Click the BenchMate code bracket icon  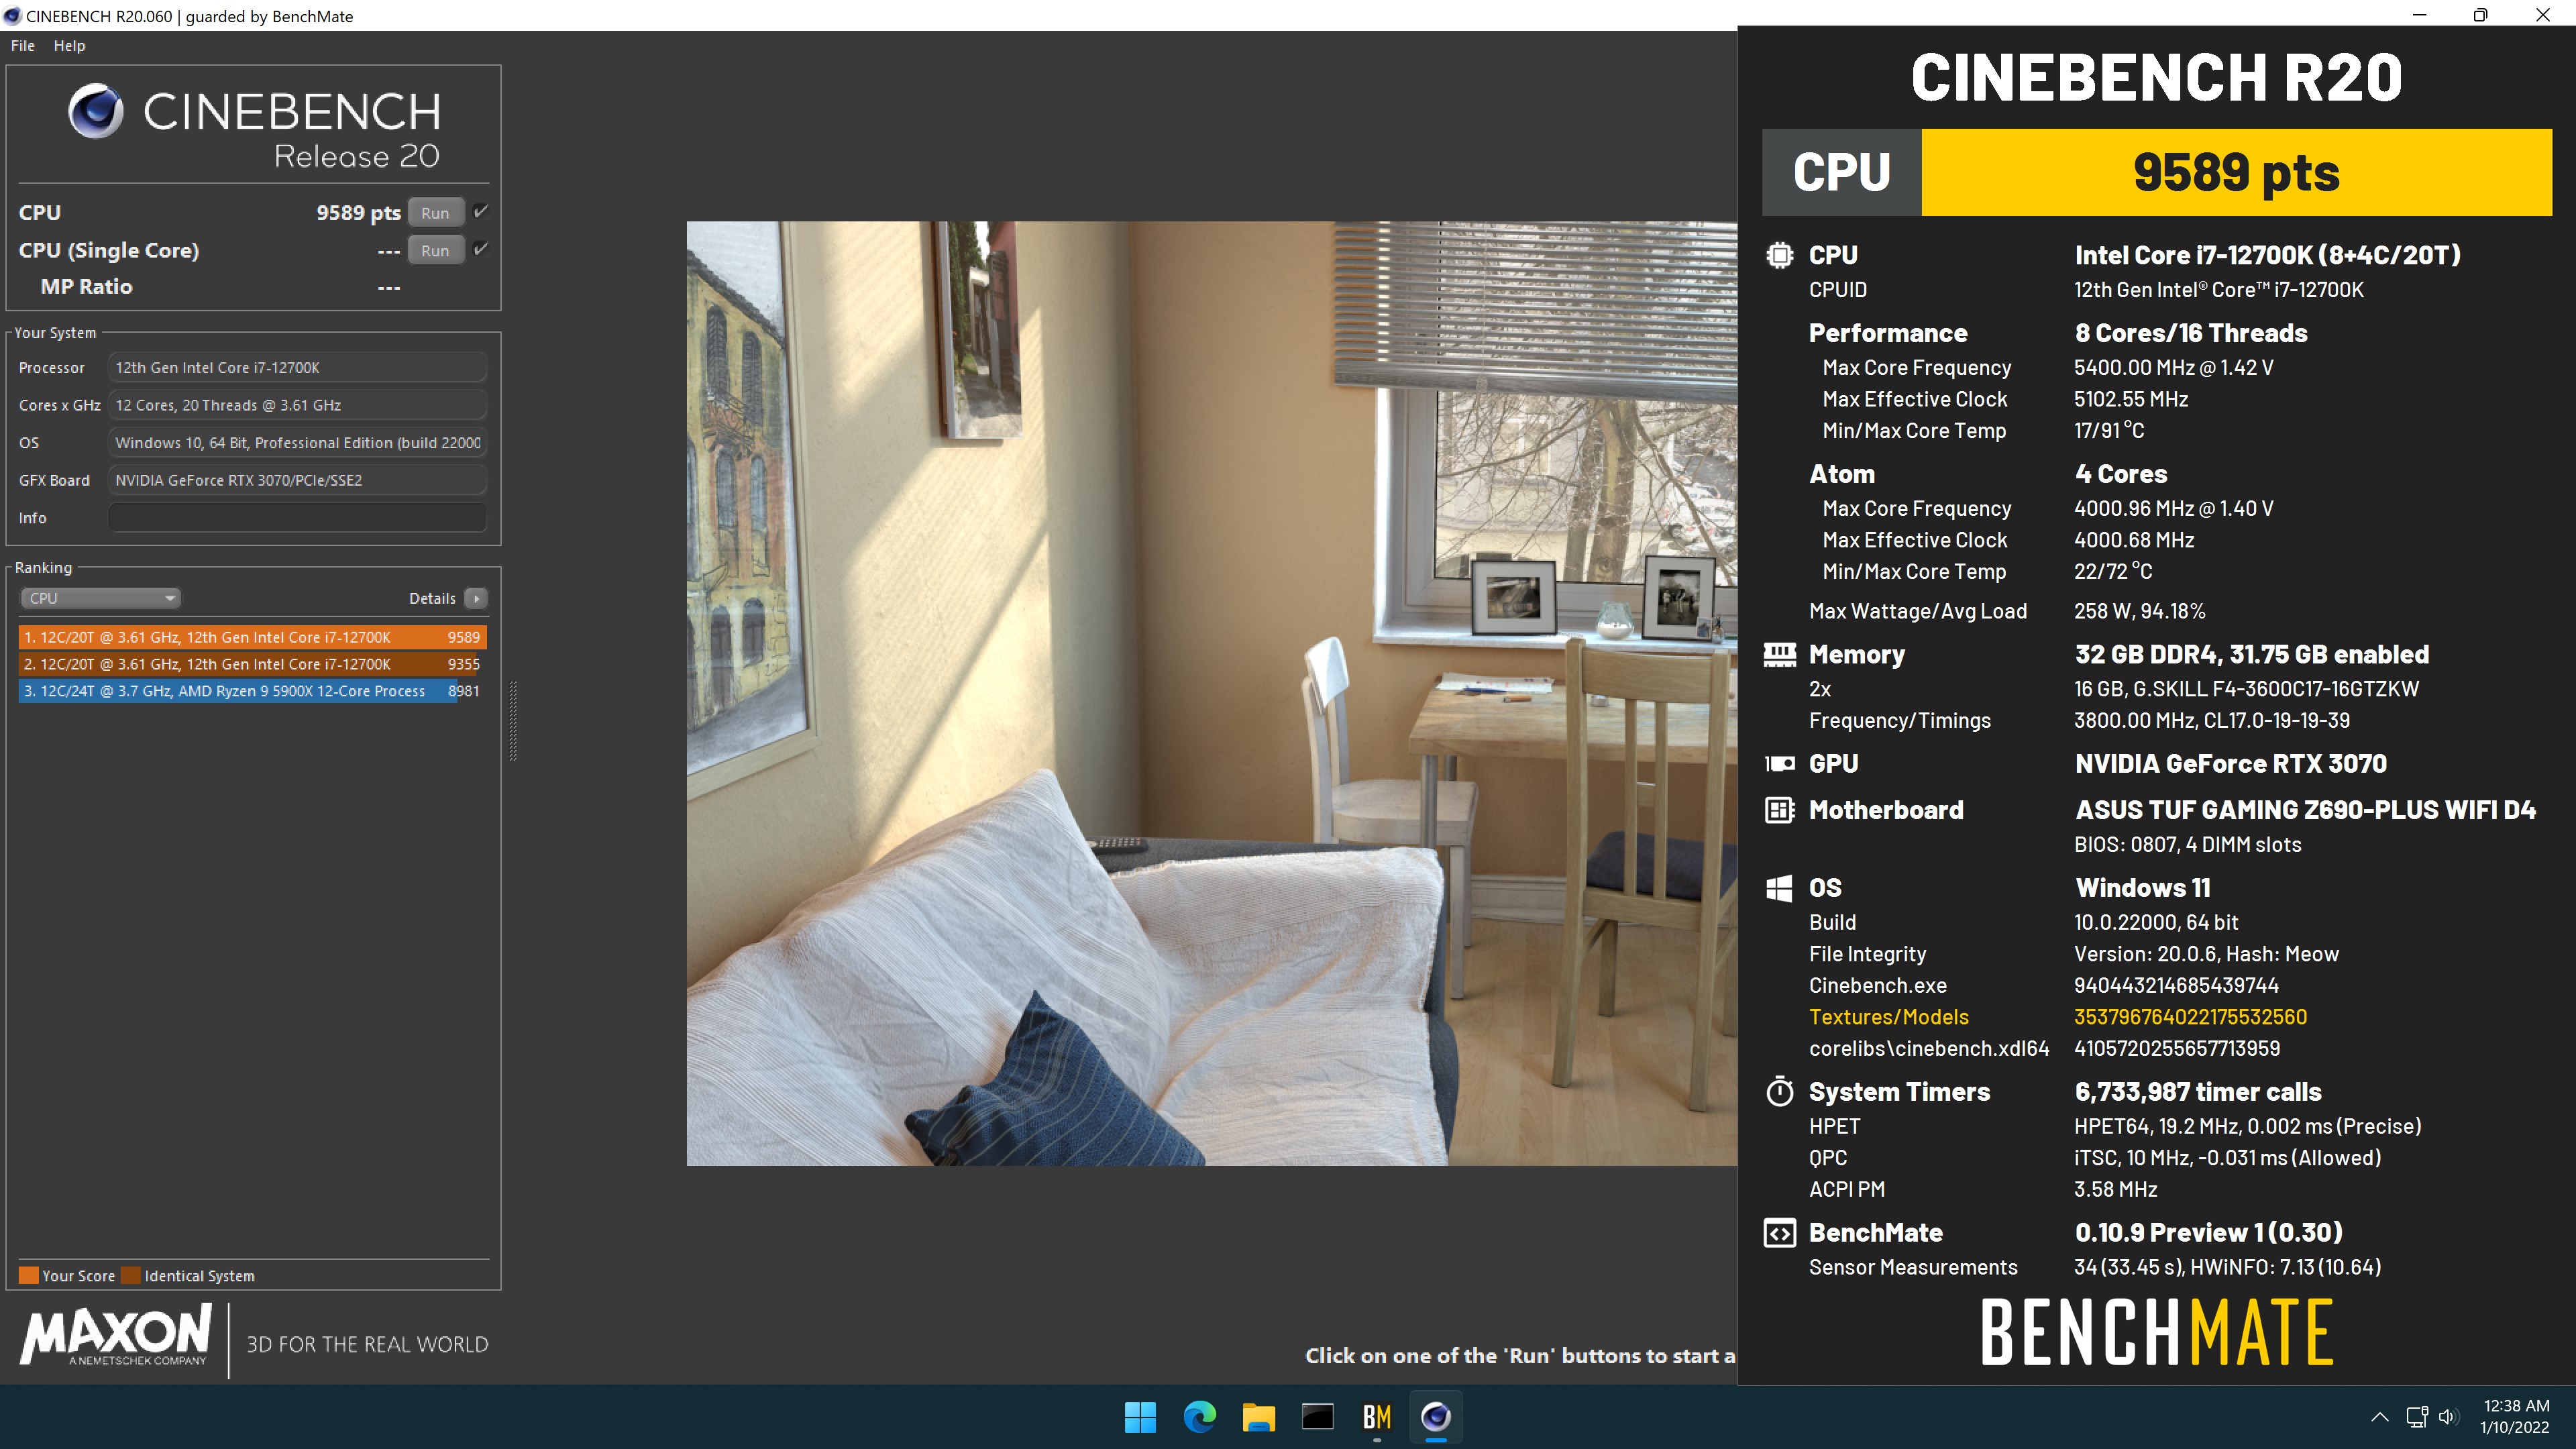[x=1779, y=1233]
